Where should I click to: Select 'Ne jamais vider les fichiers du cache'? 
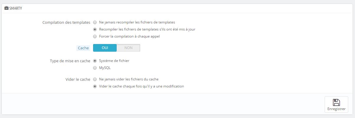95,79
